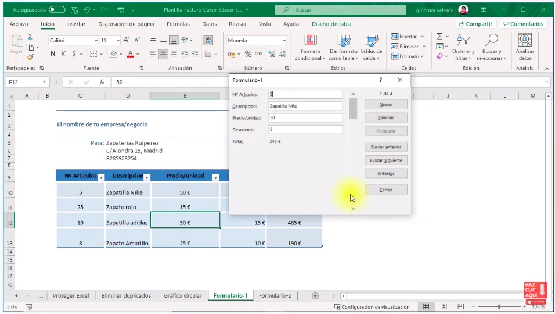Viewport: 555px width, 314px height.
Task: Click the Comentarios button
Action: click(523, 24)
